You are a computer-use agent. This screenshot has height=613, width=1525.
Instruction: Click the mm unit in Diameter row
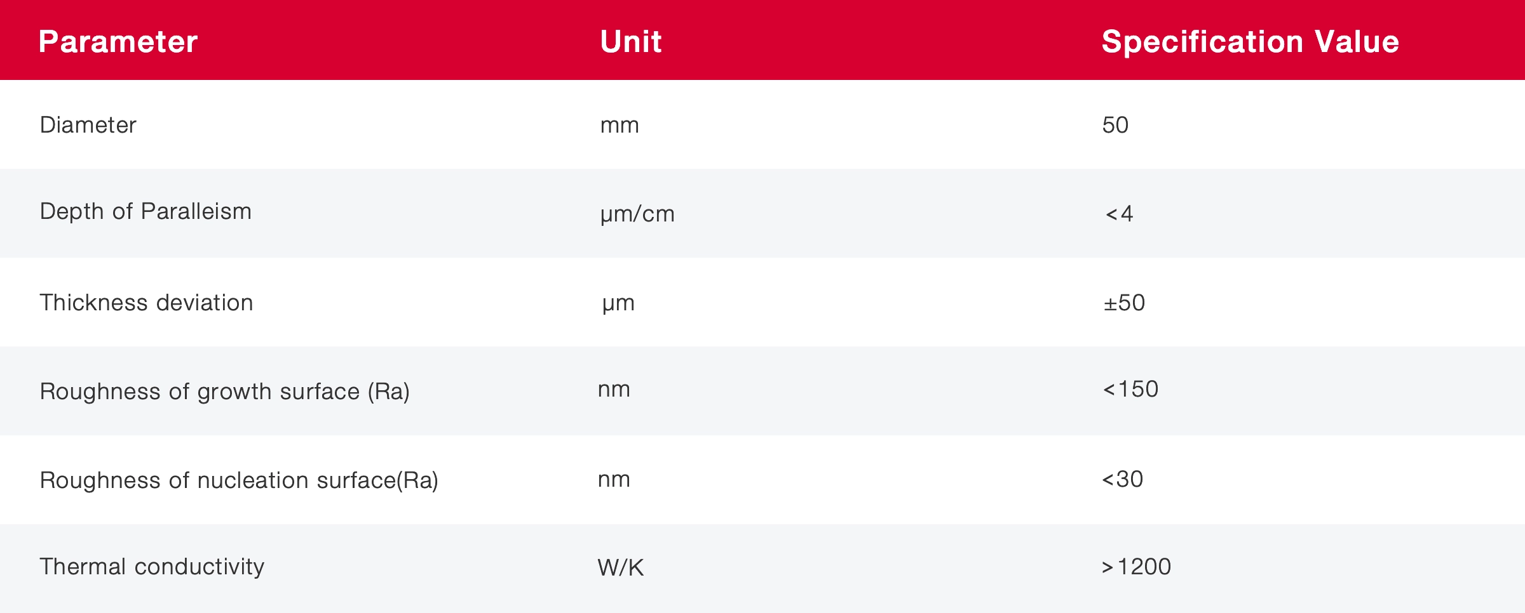coord(620,125)
